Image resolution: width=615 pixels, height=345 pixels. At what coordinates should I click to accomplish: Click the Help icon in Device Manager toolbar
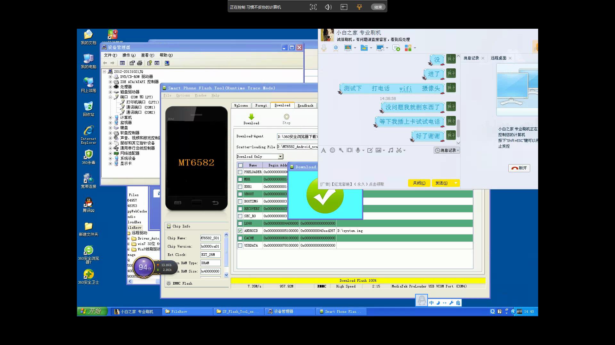click(x=149, y=63)
